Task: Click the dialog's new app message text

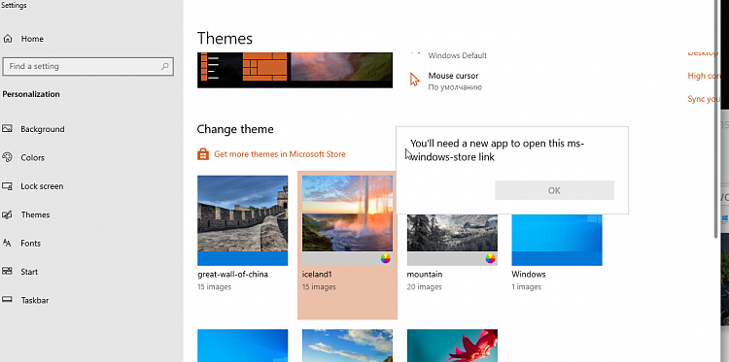Action: [497, 149]
